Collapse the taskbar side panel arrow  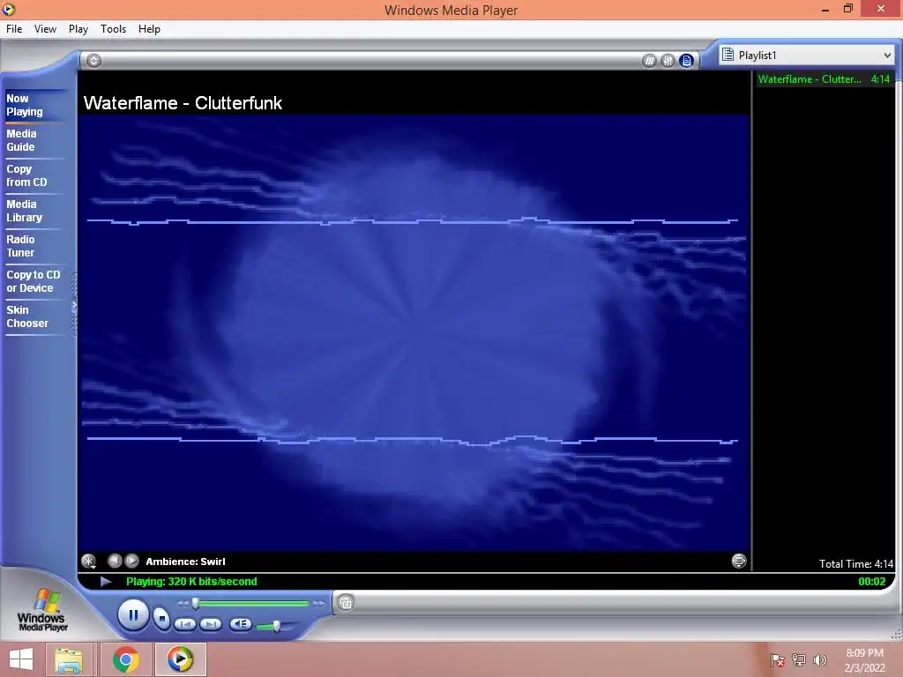click(74, 305)
